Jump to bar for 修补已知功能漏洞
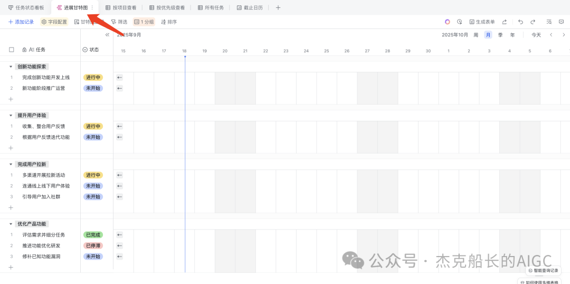Image resolution: width=570 pixels, height=284 pixels. pyautogui.click(x=120, y=257)
